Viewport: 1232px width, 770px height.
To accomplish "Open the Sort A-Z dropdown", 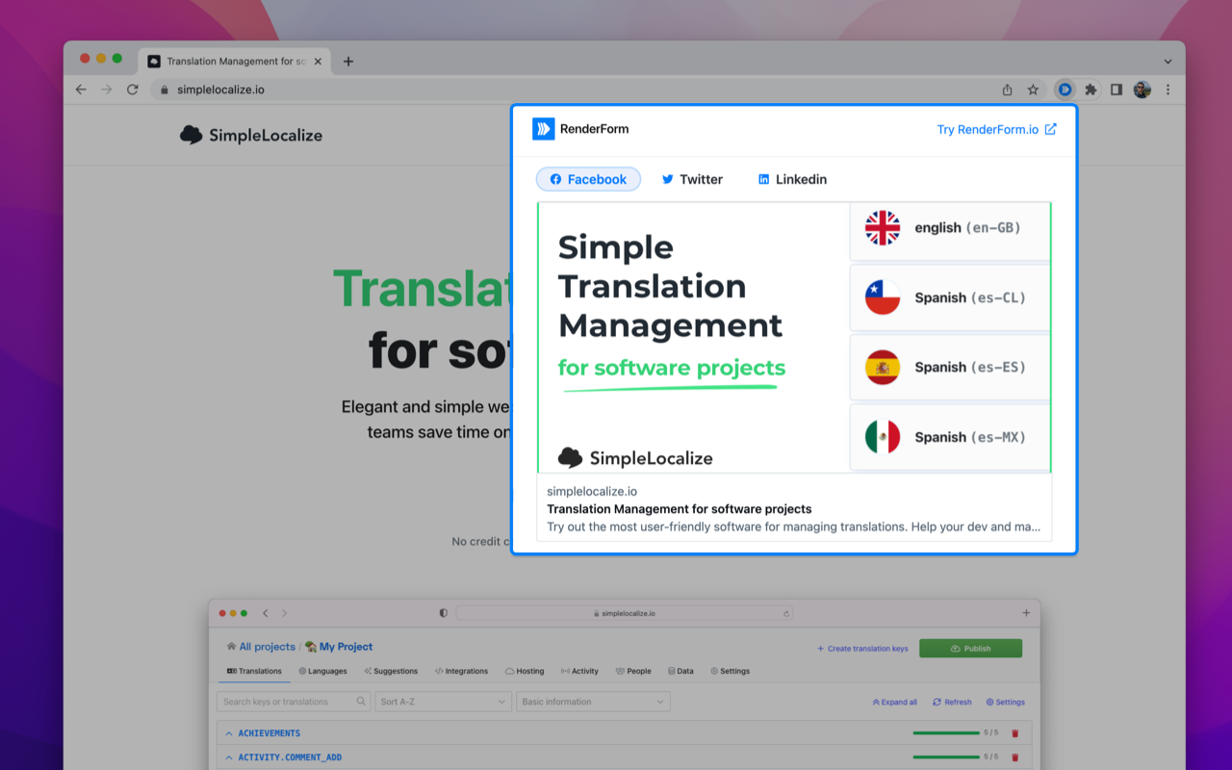I will coord(443,702).
